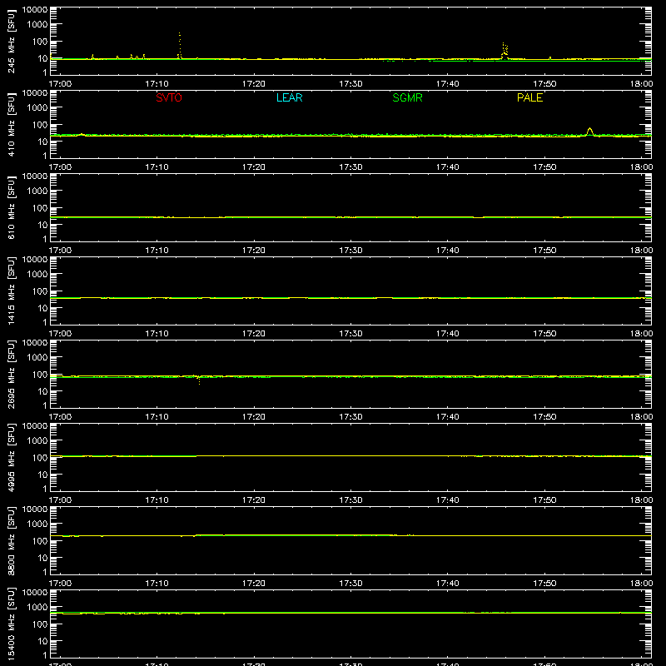Click the 10000 y-axis label of 8800 MHz panel
The height and width of the screenshot is (666, 666).
(x=35, y=509)
